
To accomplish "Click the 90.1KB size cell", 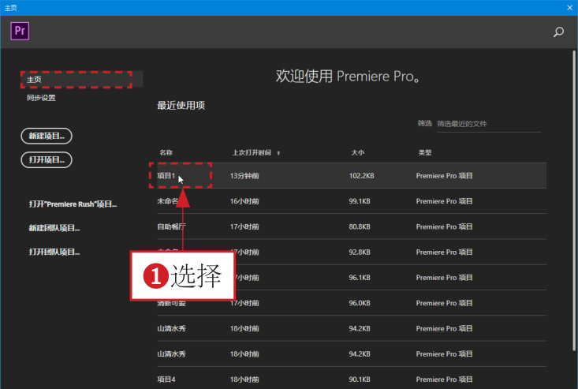I will [360, 380].
